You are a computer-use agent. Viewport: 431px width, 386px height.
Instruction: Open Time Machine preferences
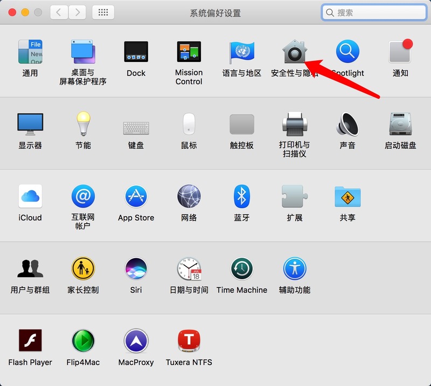241,268
